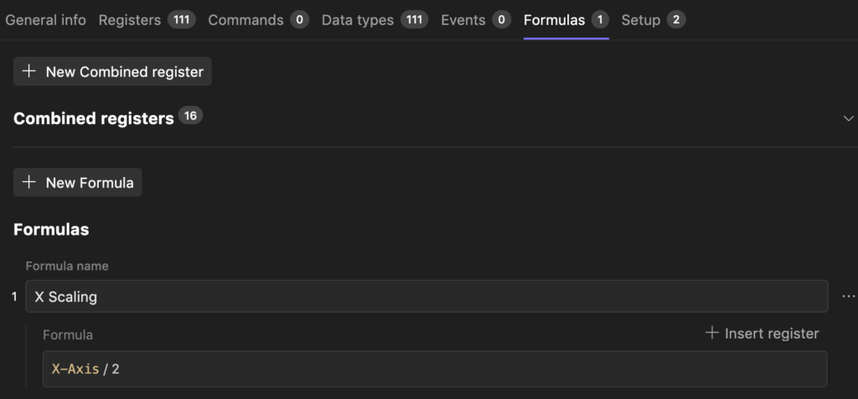858x399 pixels.
Task: Switch to the Setup tab
Action: 641,19
